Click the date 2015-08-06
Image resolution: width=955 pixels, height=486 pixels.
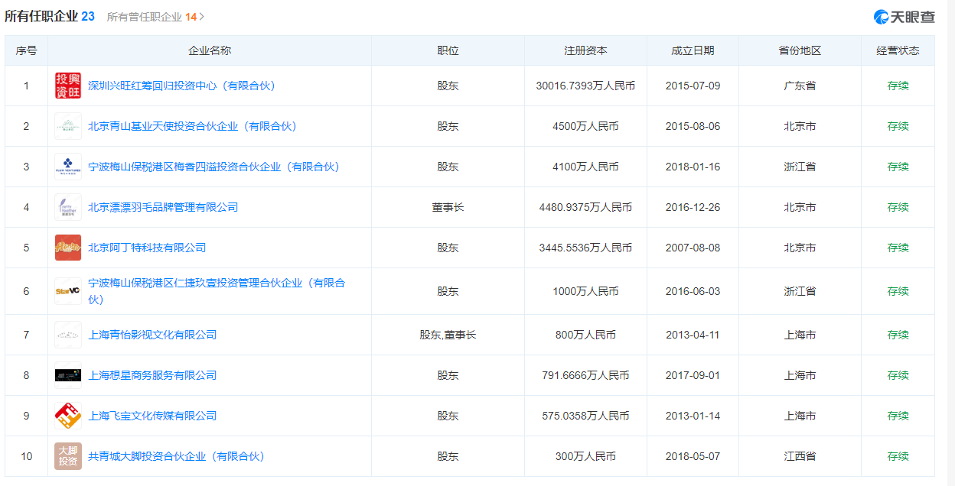point(693,126)
